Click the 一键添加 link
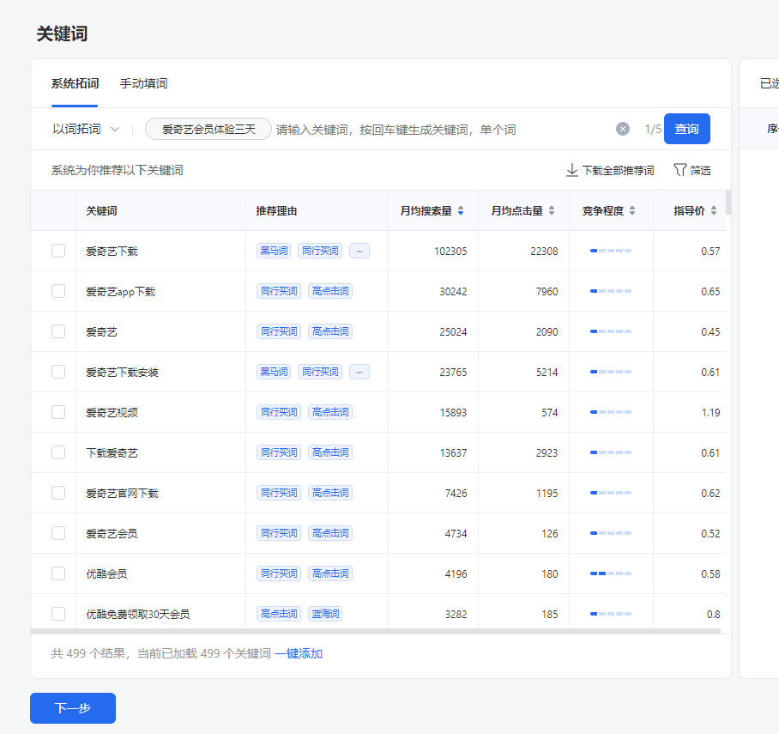Viewport: 779px width, 734px height. coord(299,653)
